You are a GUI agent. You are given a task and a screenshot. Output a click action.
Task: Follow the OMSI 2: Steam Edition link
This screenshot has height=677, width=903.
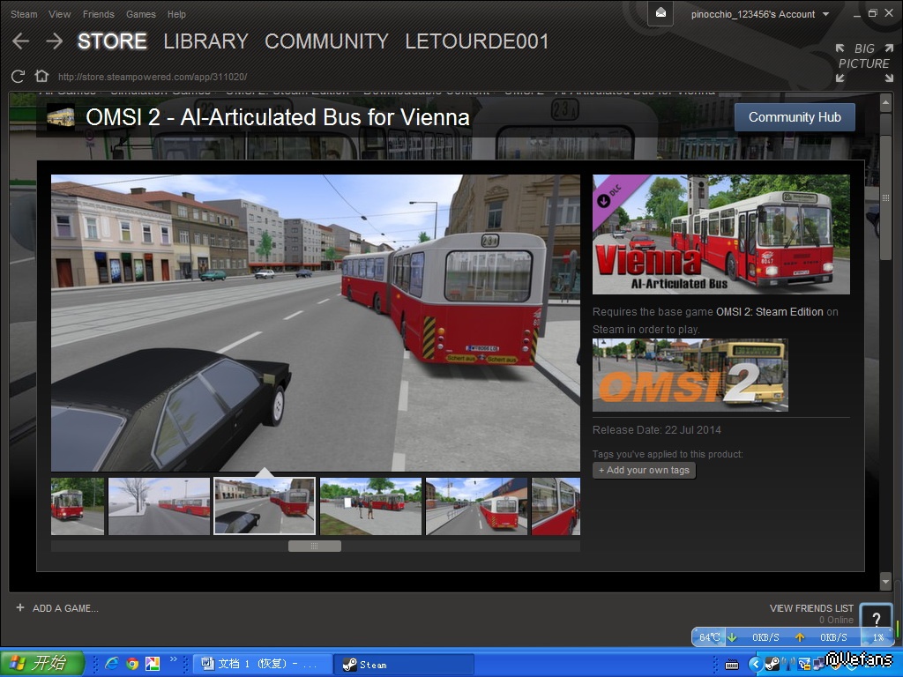click(x=769, y=312)
